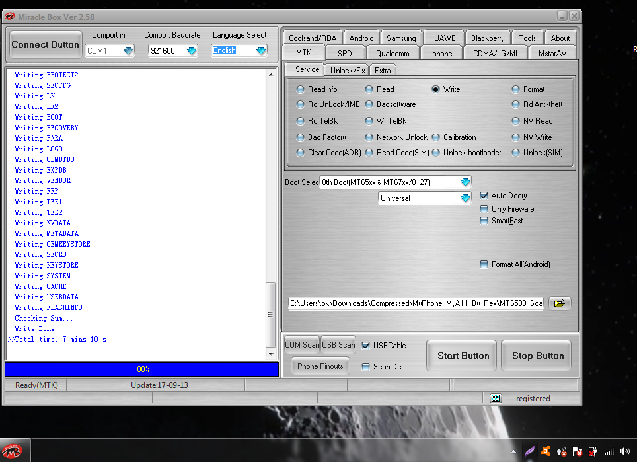Image resolution: width=637 pixels, height=462 pixels.
Task: Expand the Boot Select dropdown
Action: click(465, 182)
